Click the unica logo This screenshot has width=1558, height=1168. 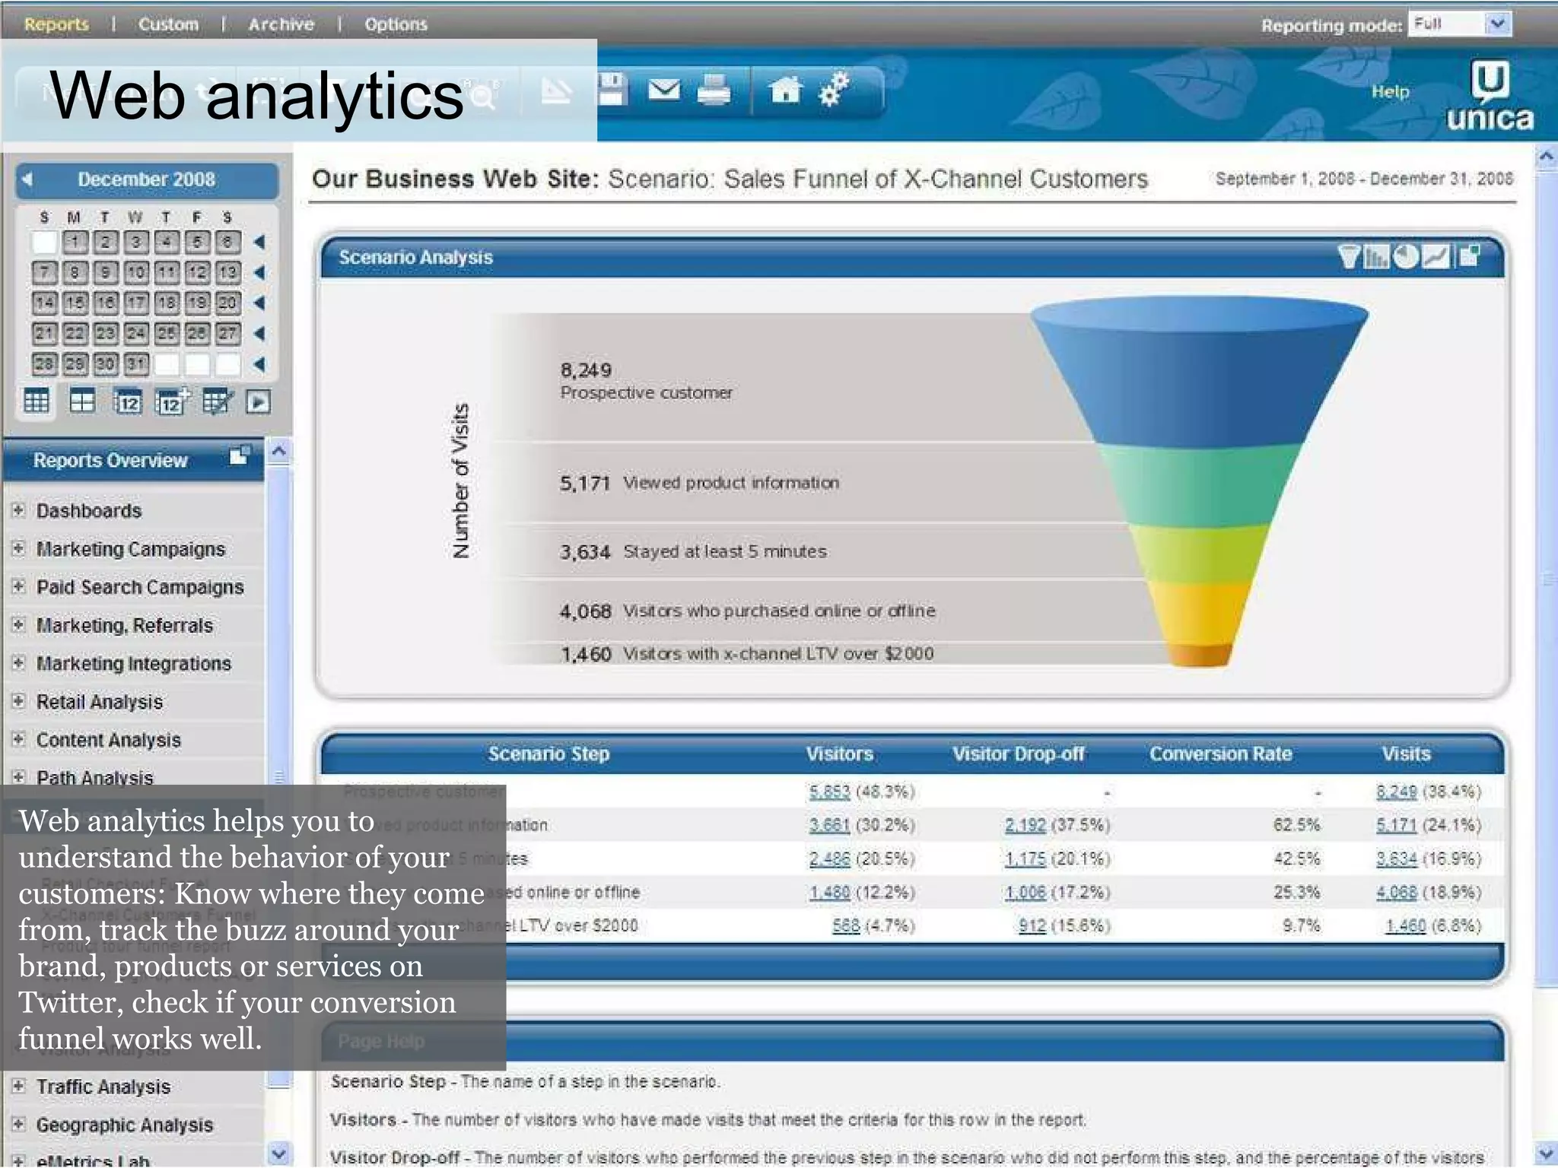click(x=1489, y=97)
